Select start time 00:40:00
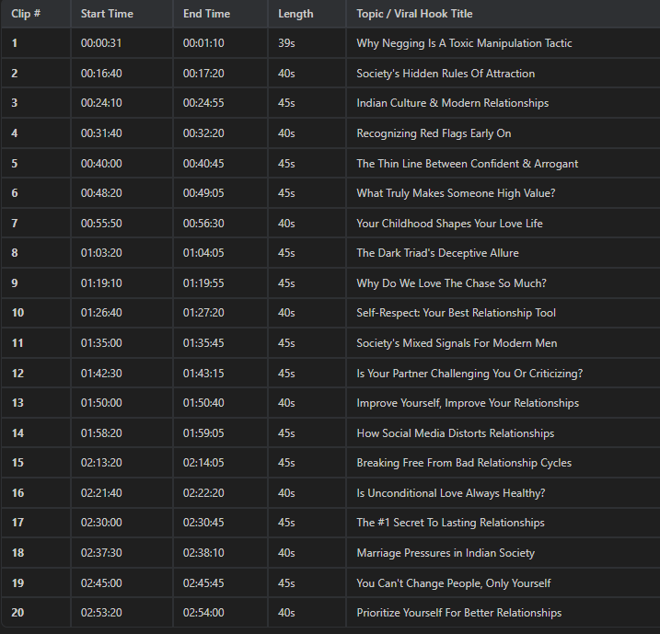 (101, 164)
